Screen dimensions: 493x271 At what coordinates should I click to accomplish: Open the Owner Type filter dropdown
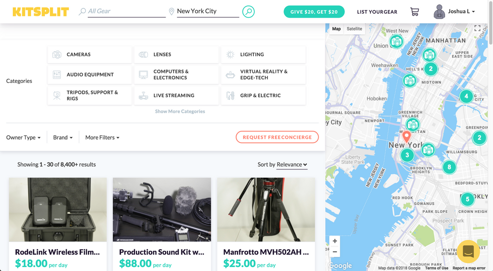click(23, 138)
